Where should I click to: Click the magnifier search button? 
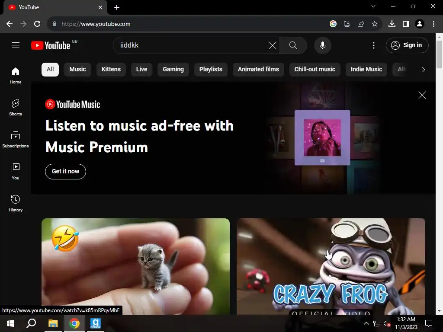293,45
